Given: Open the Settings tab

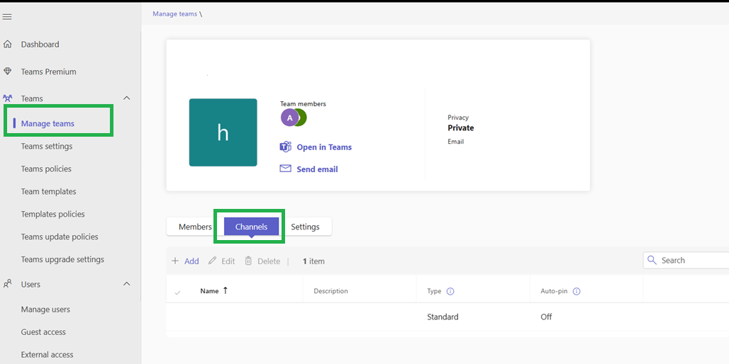Looking at the screenshot, I should point(305,227).
